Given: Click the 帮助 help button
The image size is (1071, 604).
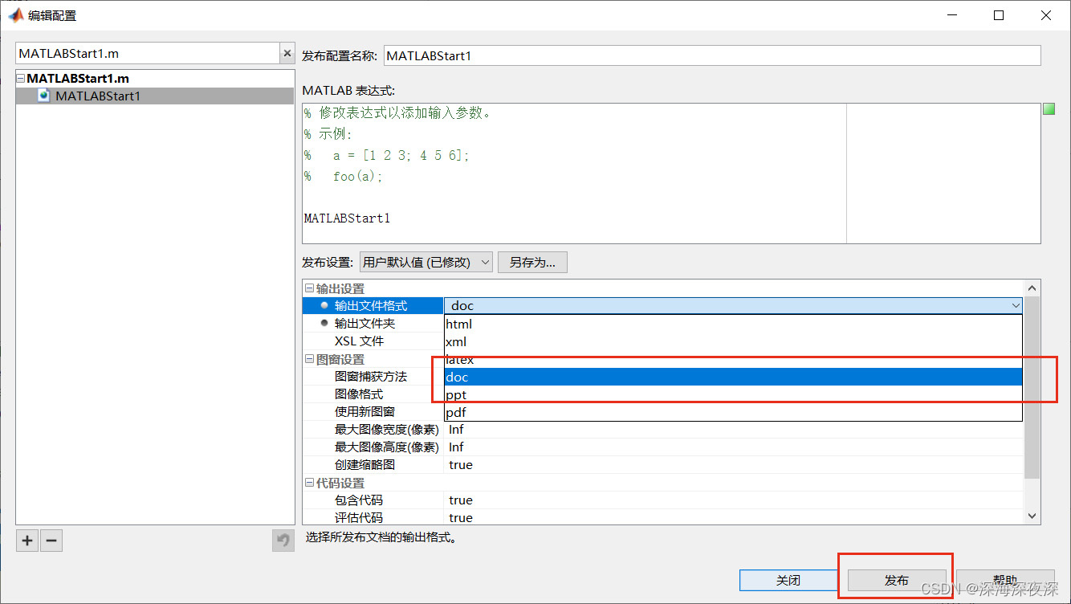Looking at the screenshot, I should pyautogui.click(x=1005, y=580).
